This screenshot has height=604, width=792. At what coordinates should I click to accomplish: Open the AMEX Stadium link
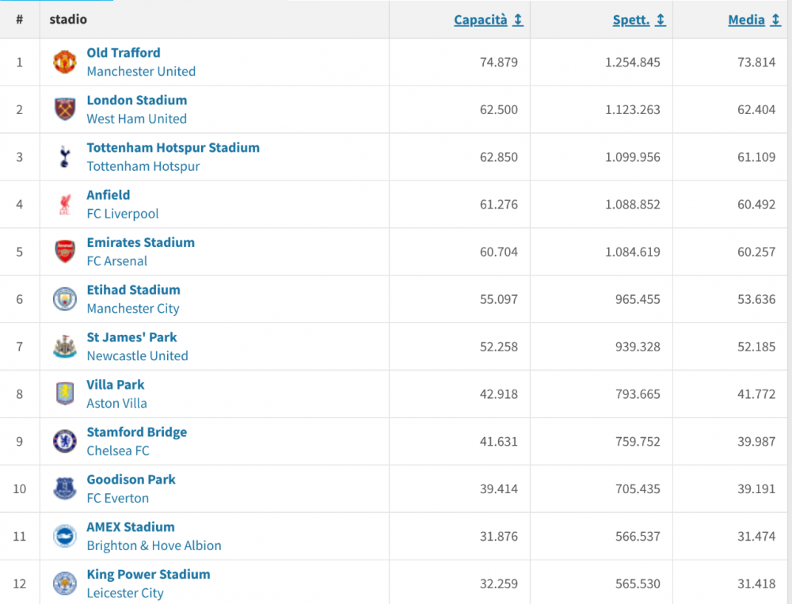point(131,526)
